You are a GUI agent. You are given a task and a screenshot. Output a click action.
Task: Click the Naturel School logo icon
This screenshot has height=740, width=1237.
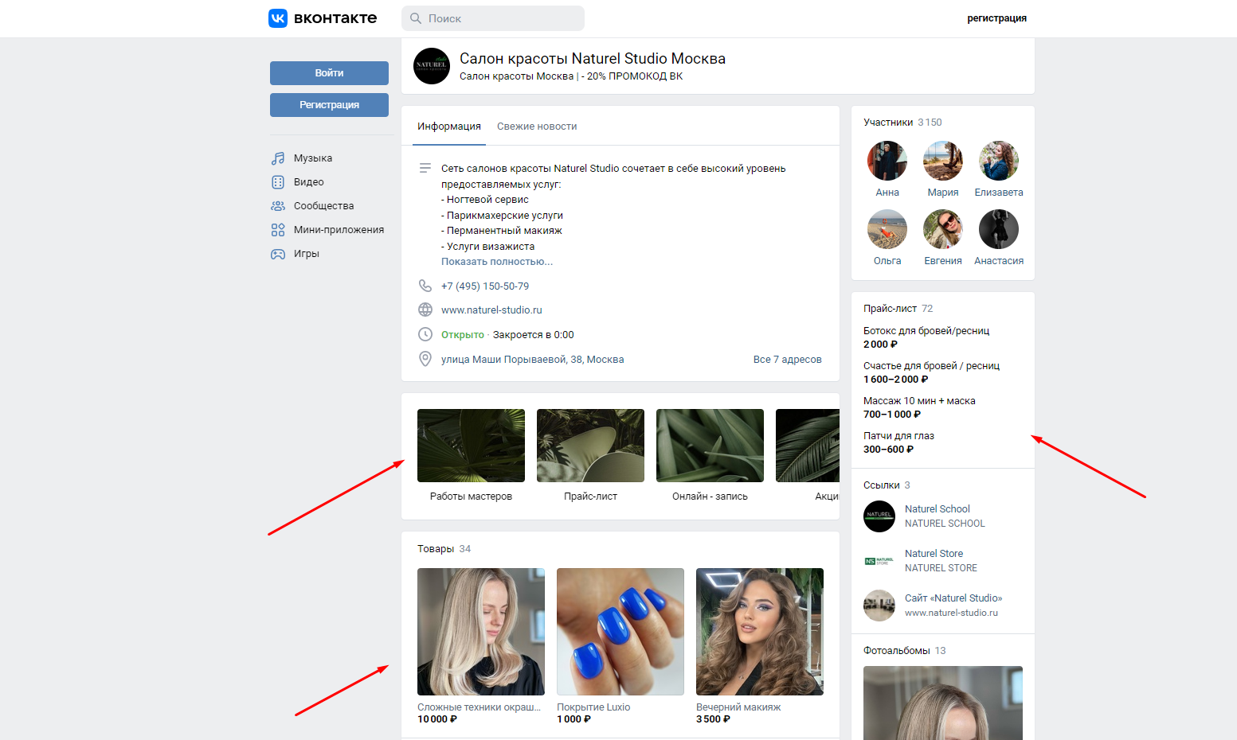(x=879, y=516)
